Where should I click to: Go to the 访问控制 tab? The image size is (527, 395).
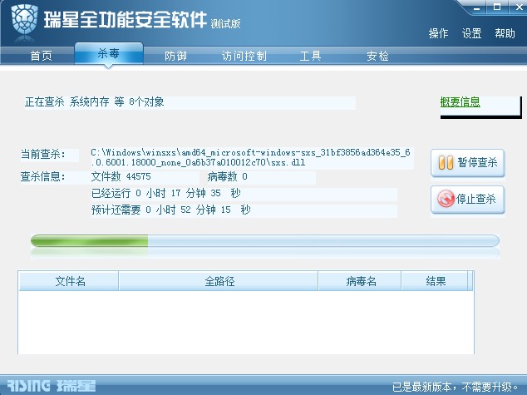244,56
